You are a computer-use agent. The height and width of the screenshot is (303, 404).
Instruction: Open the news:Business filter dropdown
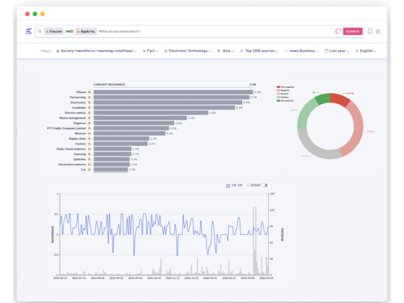pos(302,51)
